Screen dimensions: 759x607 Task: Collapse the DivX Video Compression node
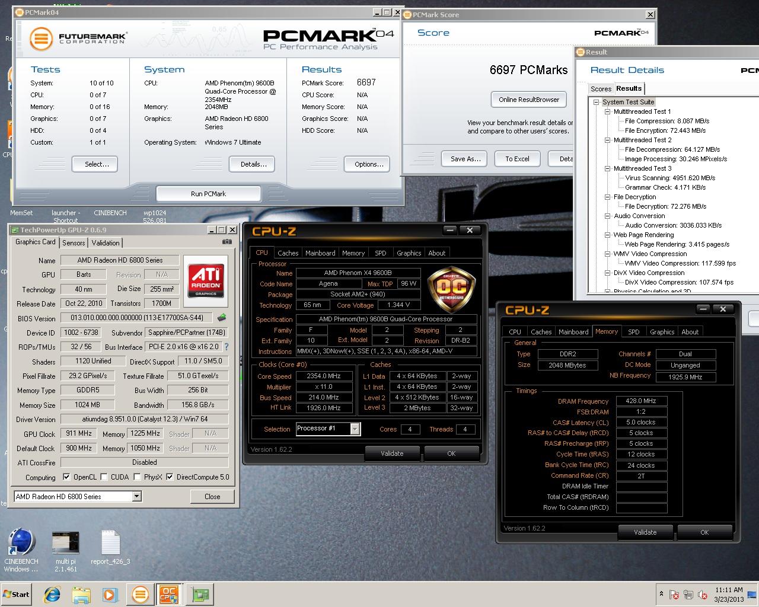coord(608,273)
